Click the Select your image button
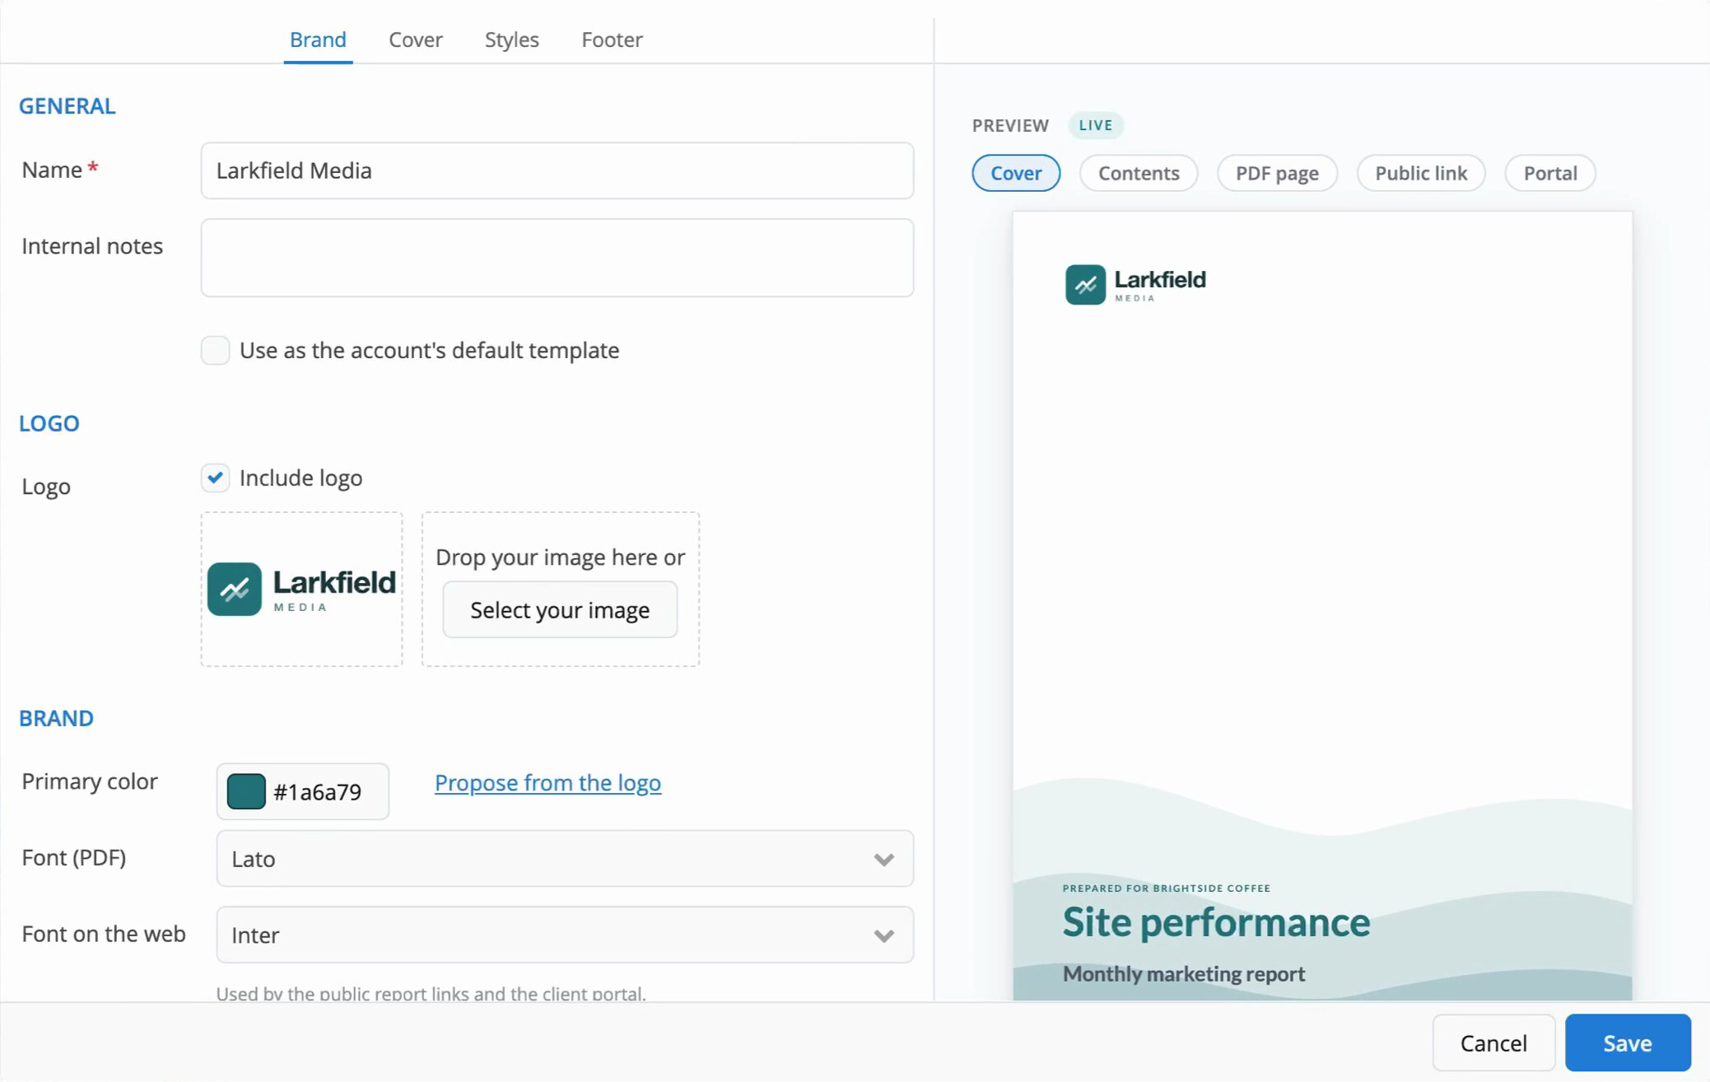This screenshot has height=1082, width=1710. 560,610
